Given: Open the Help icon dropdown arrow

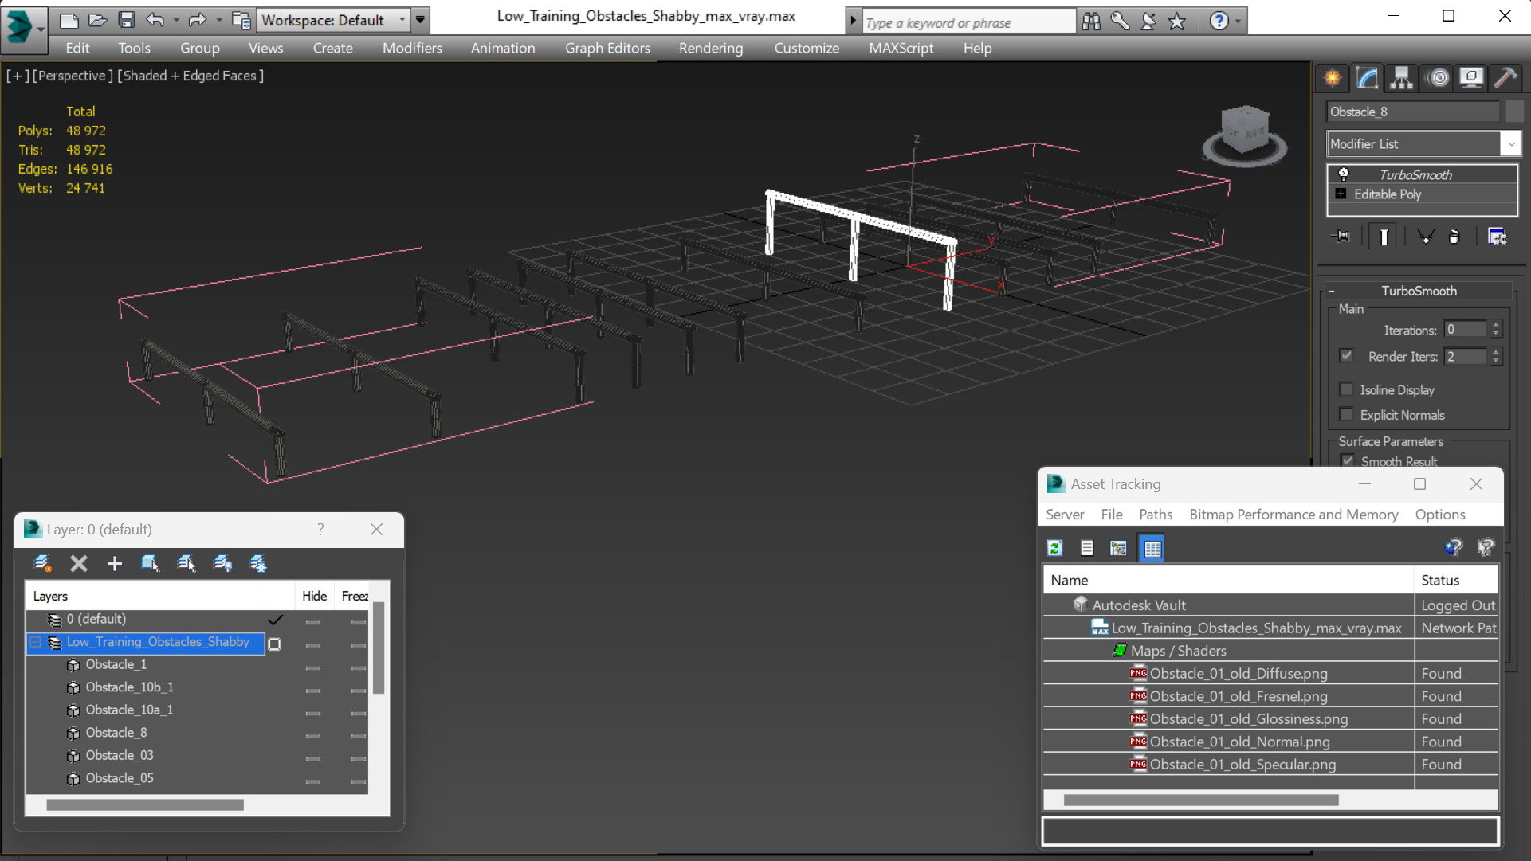Looking at the screenshot, I should coord(1238,22).
